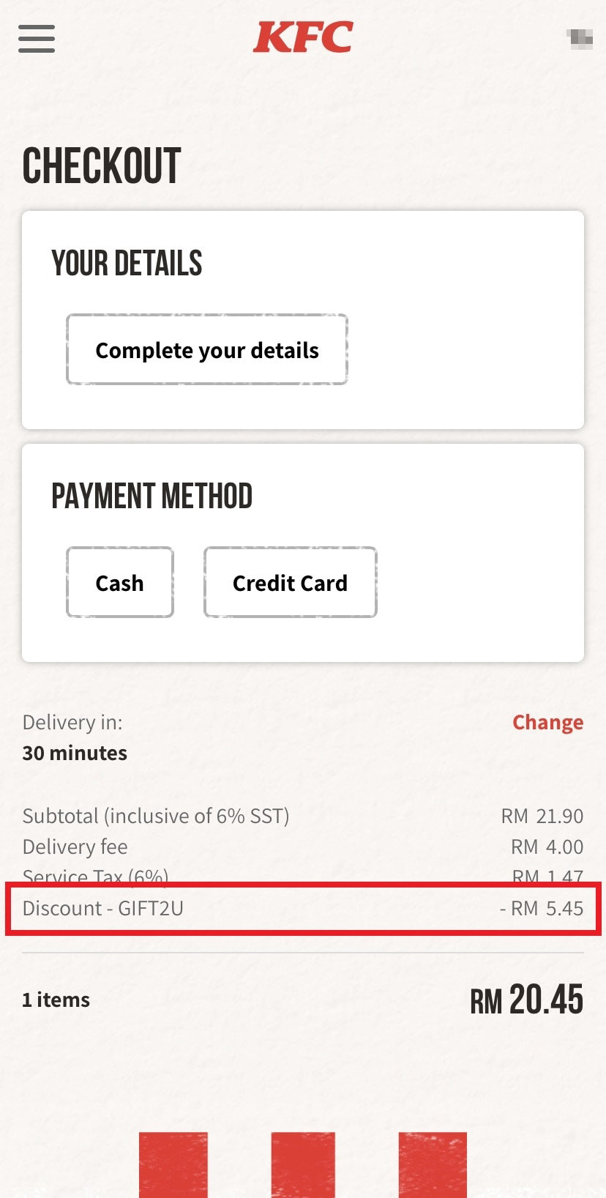
Task: Click the Payment Method section heading
Action: tap(151, 496)
